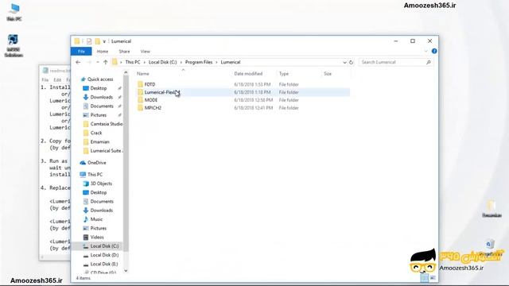Viewport: 509px width, 286px height.
Task: Sort by Size column header
Action: pos(328,74)
